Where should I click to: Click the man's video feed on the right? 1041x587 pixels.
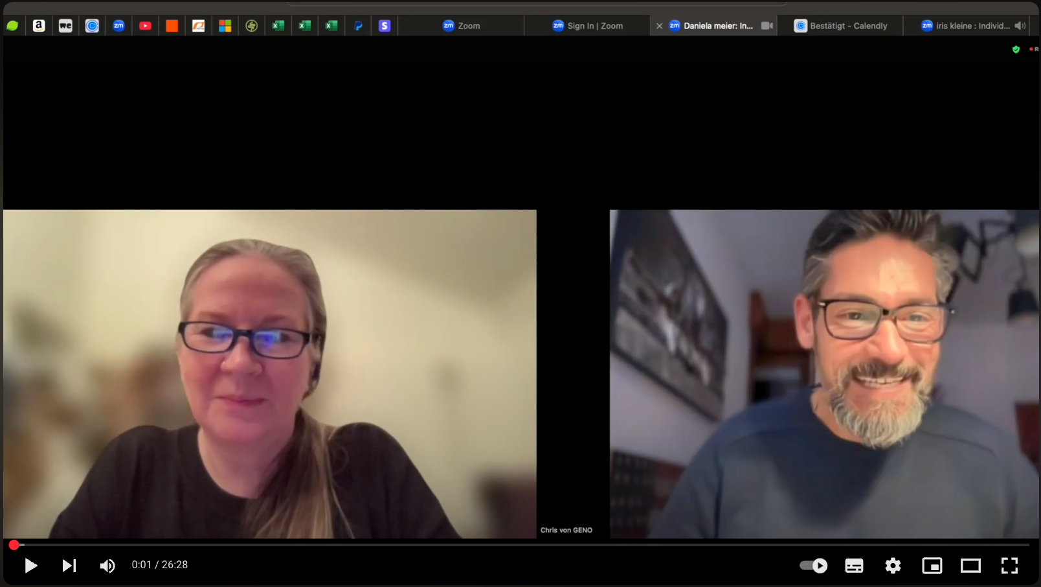(824, 374)
